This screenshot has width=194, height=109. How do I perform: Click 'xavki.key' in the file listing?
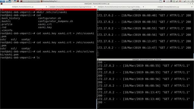pyautogui.click(x=45, y=27)
